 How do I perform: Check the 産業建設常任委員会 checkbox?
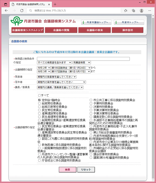(x=39, y=113)
